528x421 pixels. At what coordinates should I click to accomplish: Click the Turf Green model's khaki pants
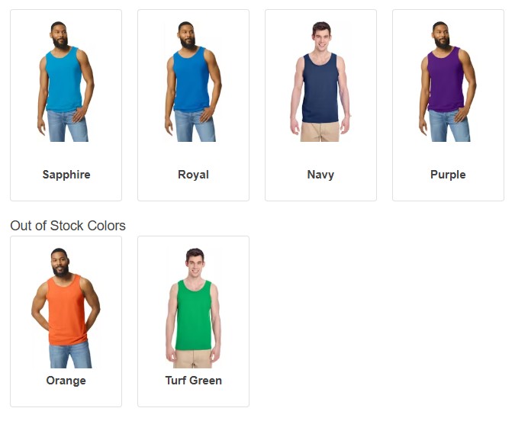point(193,358)
